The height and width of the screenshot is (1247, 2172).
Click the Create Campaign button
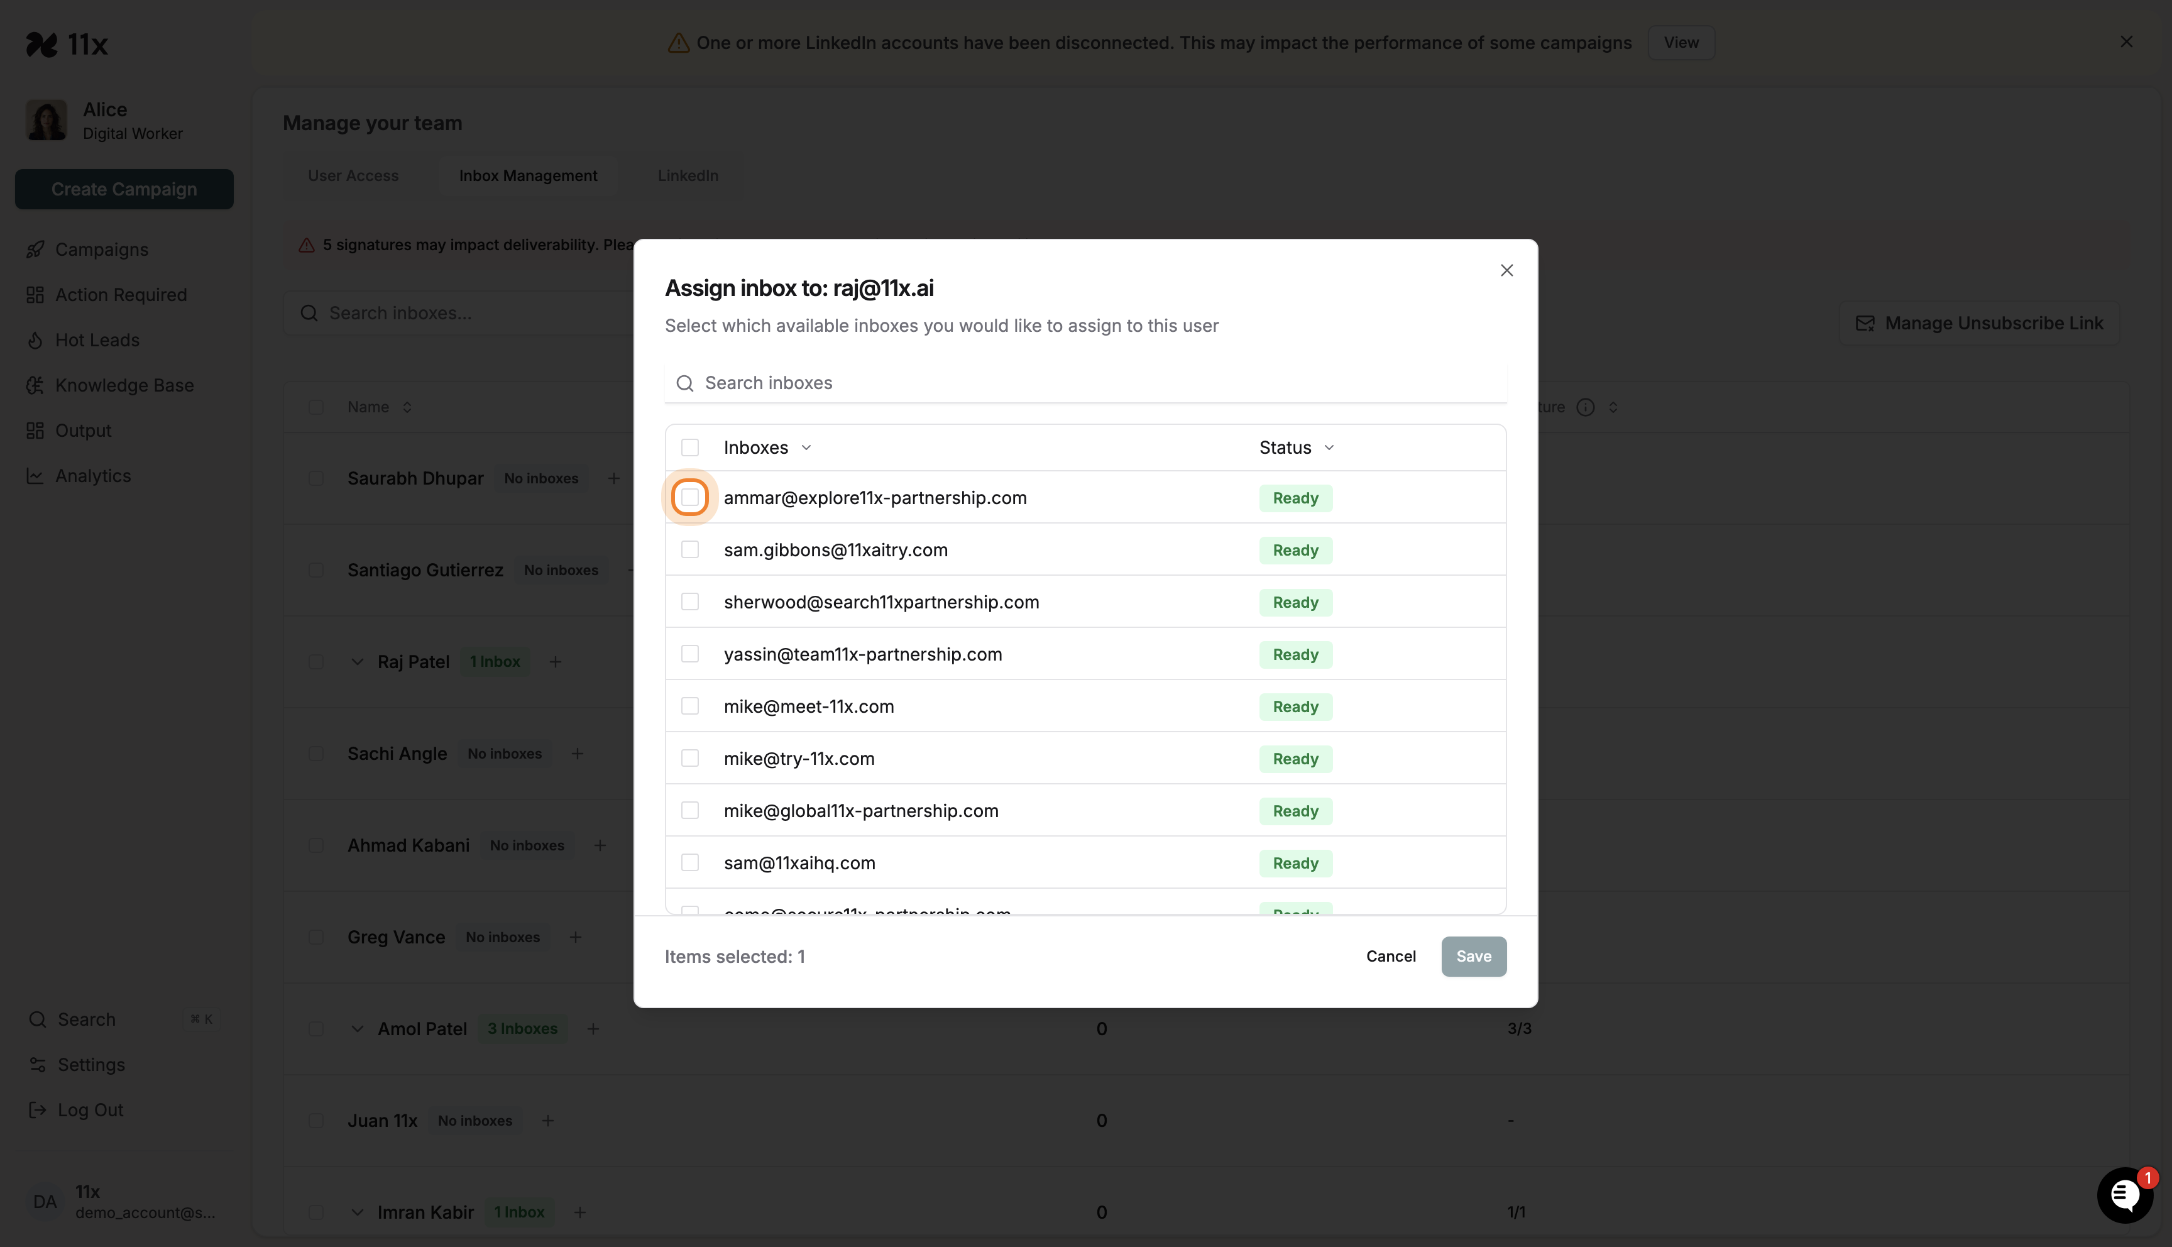coord(123,189)
